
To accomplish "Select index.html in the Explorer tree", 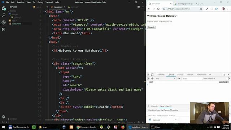I will [16, 24].
